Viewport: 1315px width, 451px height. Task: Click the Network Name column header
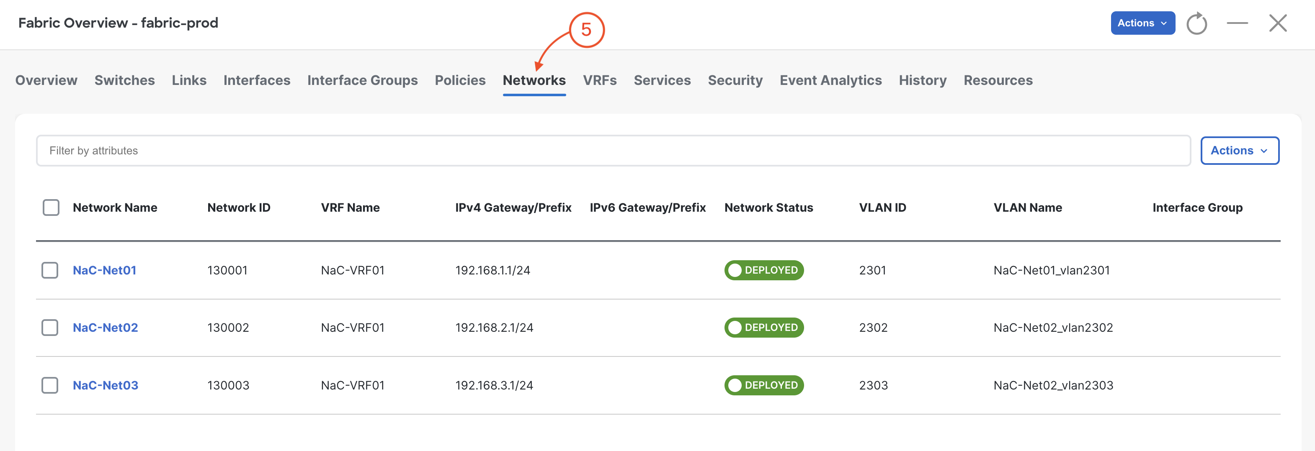pos(115,208)
